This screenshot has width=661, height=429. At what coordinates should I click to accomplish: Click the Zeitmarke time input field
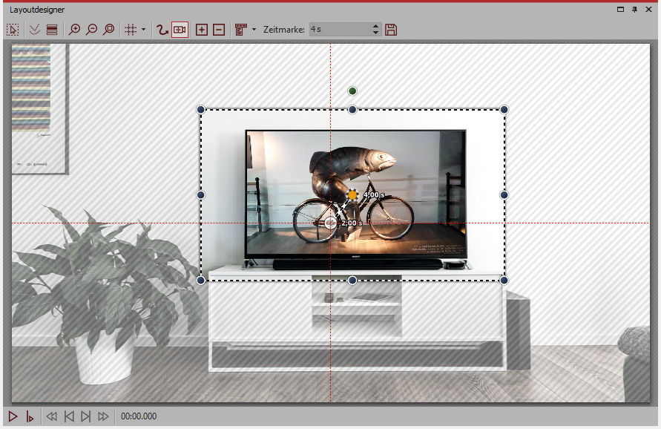point(338,30)
